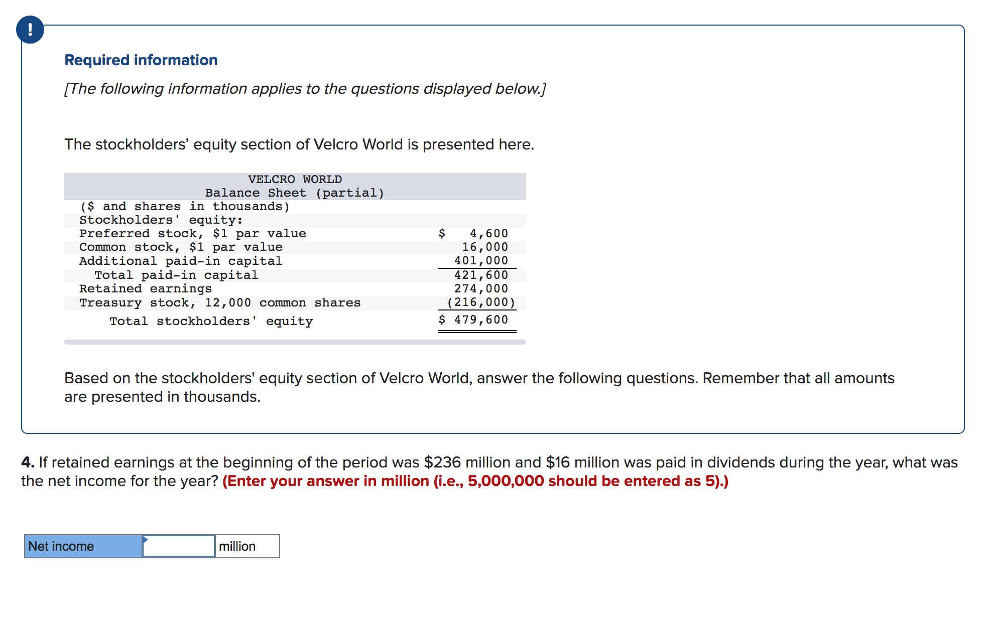The image size is (985, 626).
Task: Click the Net income answer input field
Action: click(x=179, y=546)
